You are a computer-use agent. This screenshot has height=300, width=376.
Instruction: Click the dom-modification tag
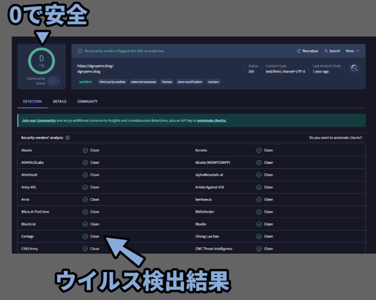pos(190,82)
